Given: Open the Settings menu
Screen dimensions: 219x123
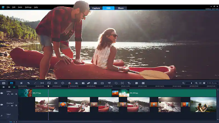Looking at the screenshot, I should (28, 7).
